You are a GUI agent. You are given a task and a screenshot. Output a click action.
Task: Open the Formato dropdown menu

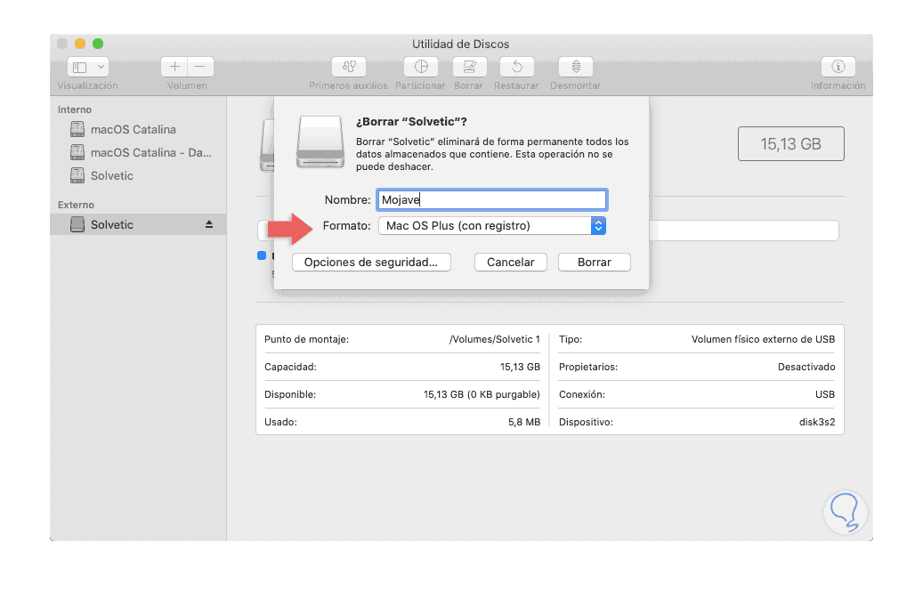coord(491,225)
